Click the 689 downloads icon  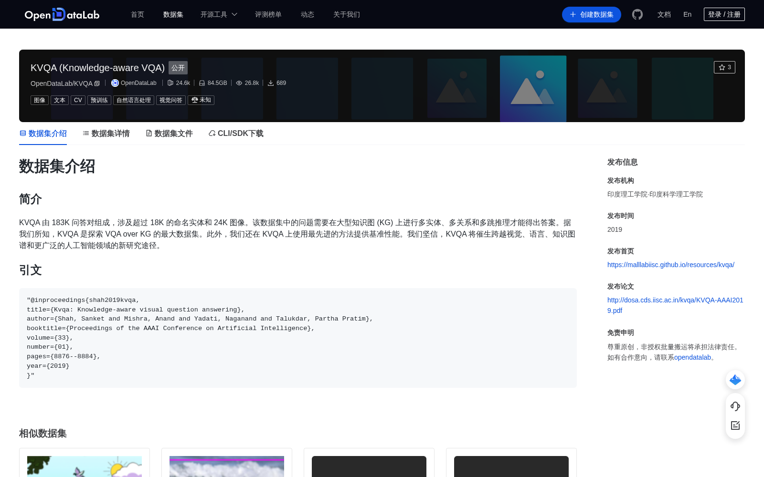tap(271, 83)
